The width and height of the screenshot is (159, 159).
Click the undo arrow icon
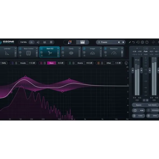(134, 42)
